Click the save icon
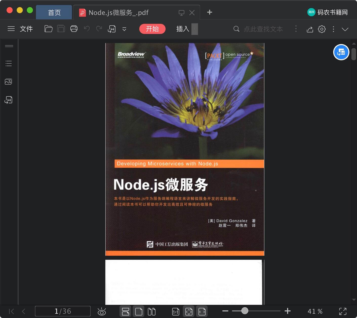This screenshot has width=357, height=318. (x=61, y=29)
